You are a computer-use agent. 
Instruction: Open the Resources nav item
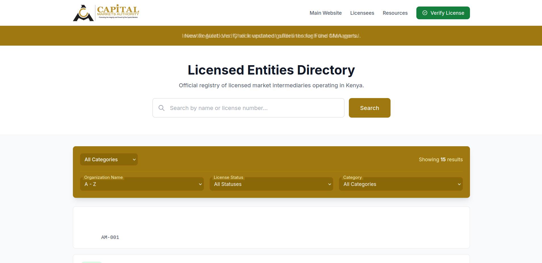[395, 13]
